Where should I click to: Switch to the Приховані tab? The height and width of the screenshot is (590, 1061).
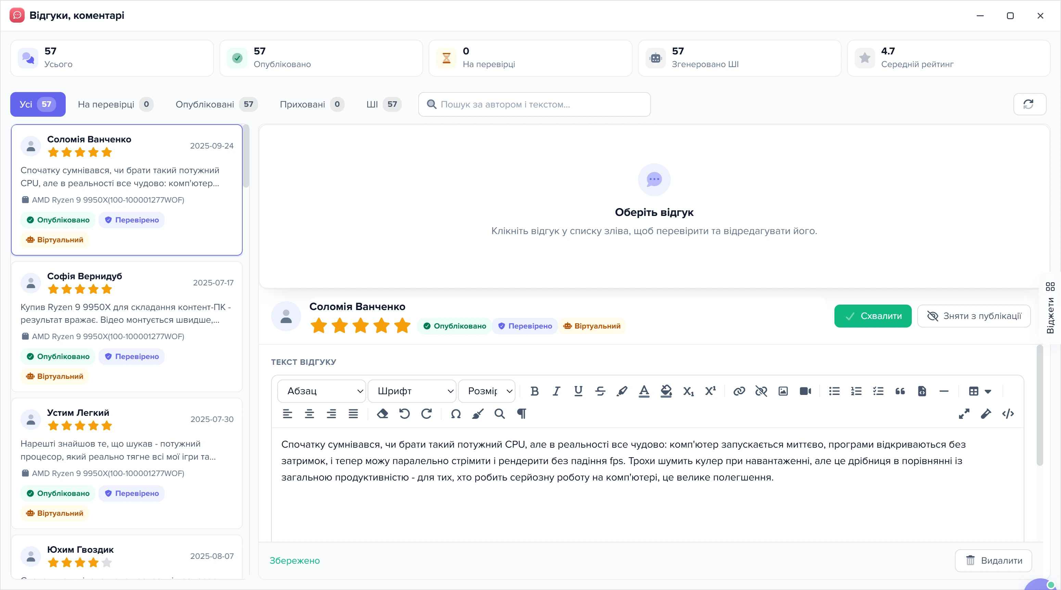[312, 105]
